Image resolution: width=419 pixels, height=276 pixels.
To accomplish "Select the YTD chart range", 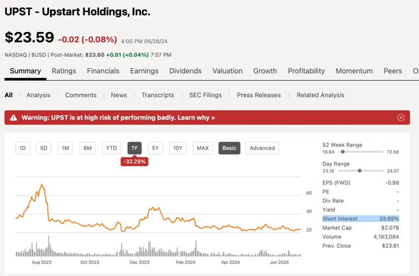I will [x=111, y=148].
